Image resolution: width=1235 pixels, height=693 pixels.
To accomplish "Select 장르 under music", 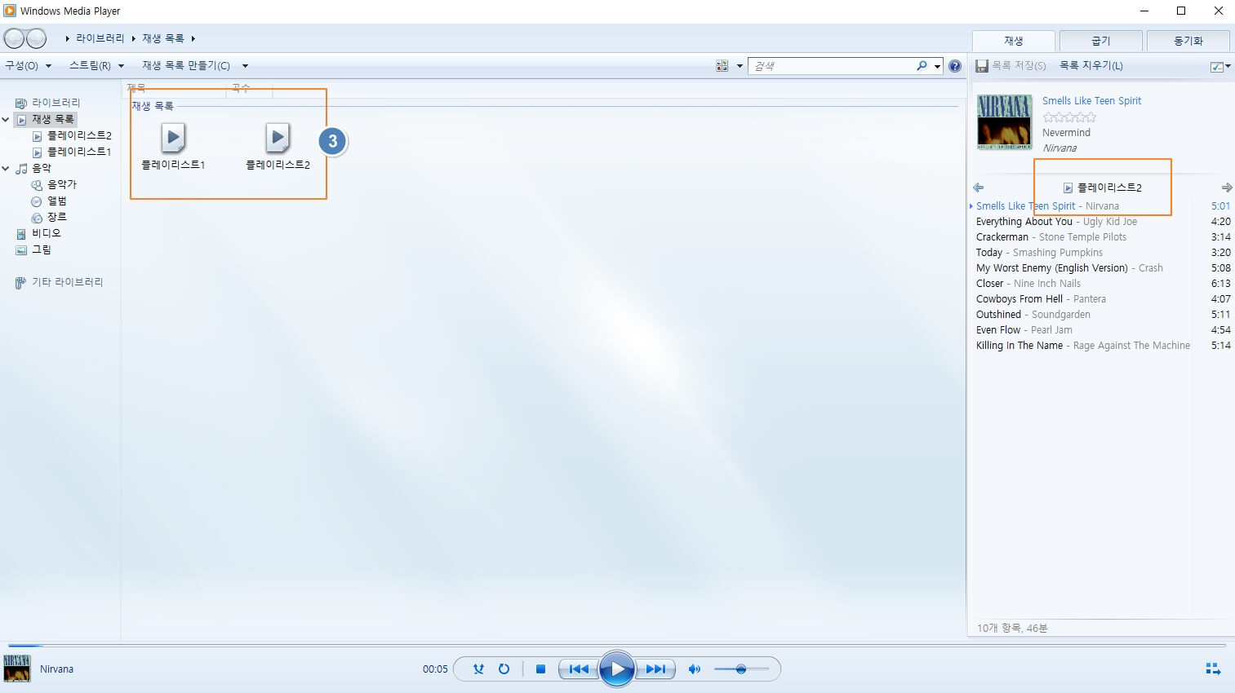I will [x=57, y=217].
